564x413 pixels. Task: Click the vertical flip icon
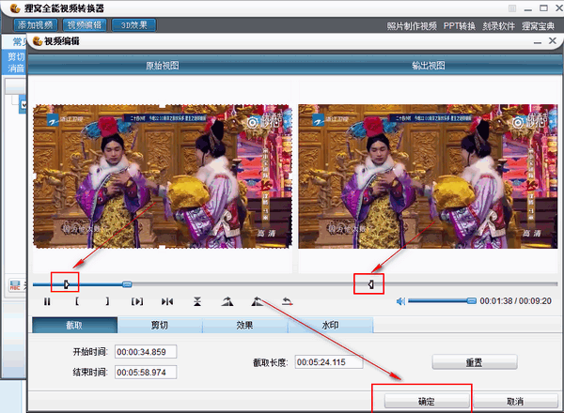point(197,301)
